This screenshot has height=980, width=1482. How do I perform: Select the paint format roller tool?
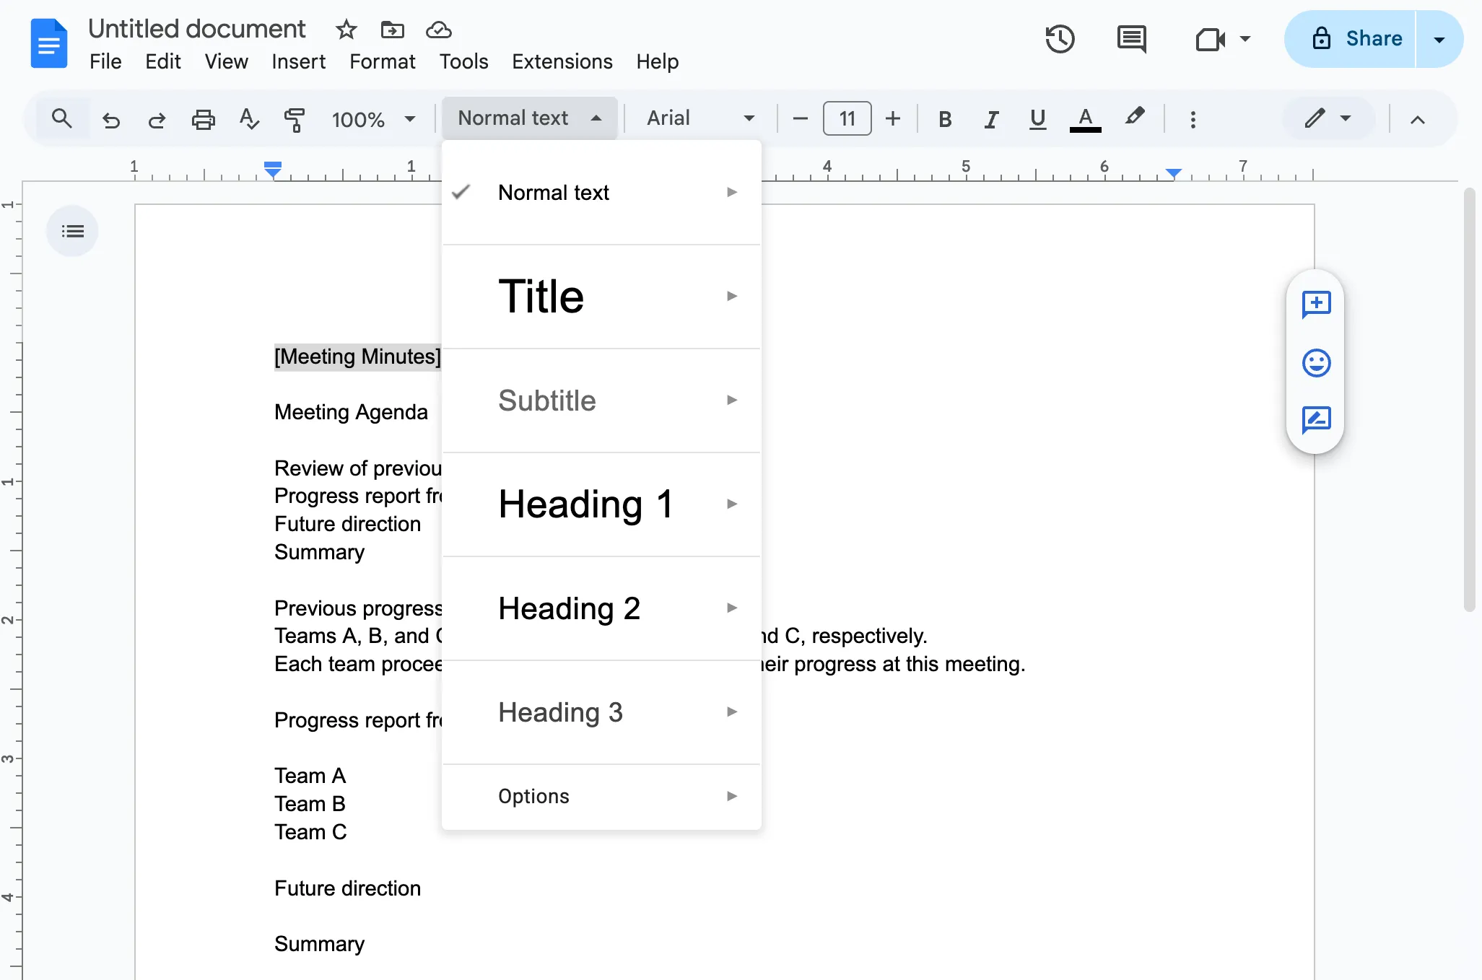coord(294,119)
